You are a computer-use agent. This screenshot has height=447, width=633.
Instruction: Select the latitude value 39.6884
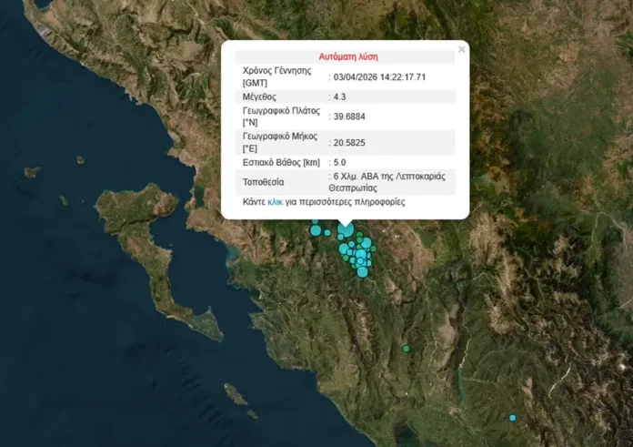click(349, 117)
